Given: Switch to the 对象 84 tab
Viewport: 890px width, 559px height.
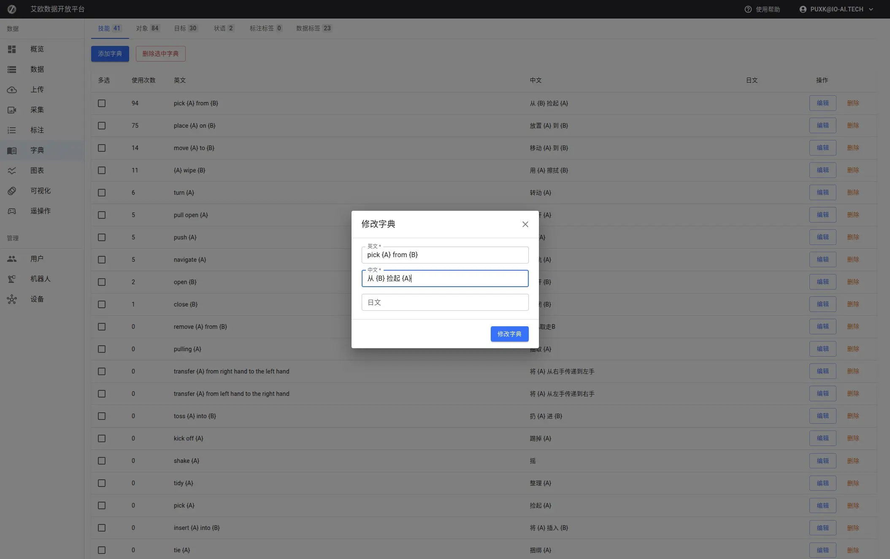Looking at the screenshot, I should pyautogui.click(x=147, y=28).
